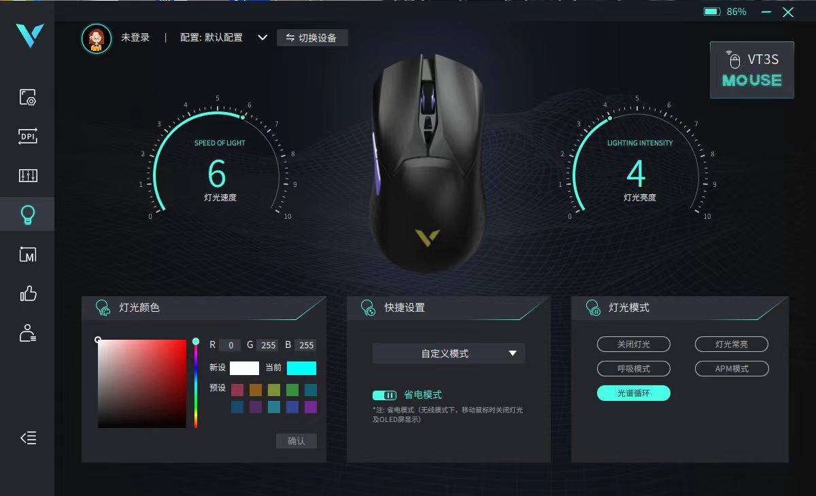This screenshot has height=496, width=816.
Task: Expand the 配置 默认配置 profile chevron
Action: point(262,37)
